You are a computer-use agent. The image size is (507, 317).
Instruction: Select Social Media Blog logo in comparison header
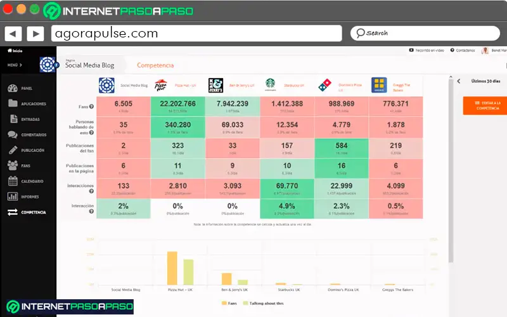click(106, 86)
